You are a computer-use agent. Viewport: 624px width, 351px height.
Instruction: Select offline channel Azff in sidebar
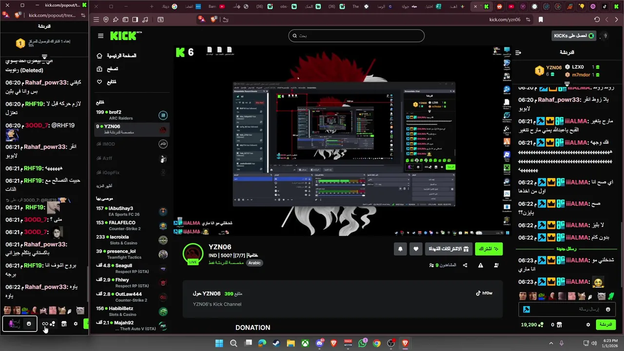pos(132,158)
